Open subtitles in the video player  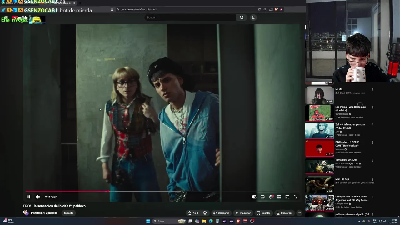point(262,197)
